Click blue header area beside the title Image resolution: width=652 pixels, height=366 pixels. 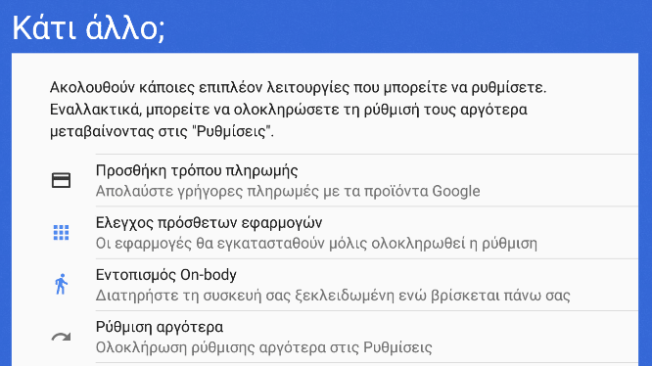point(407,26)
